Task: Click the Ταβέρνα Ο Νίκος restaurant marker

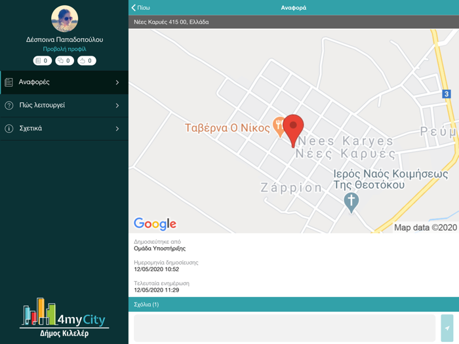Action: click(x=279, y=126)
